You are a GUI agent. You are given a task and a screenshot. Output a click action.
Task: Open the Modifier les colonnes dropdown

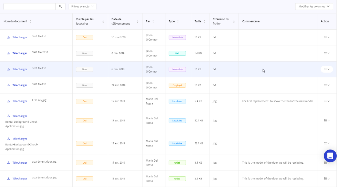pyautogui.click(x=314, y=7)
